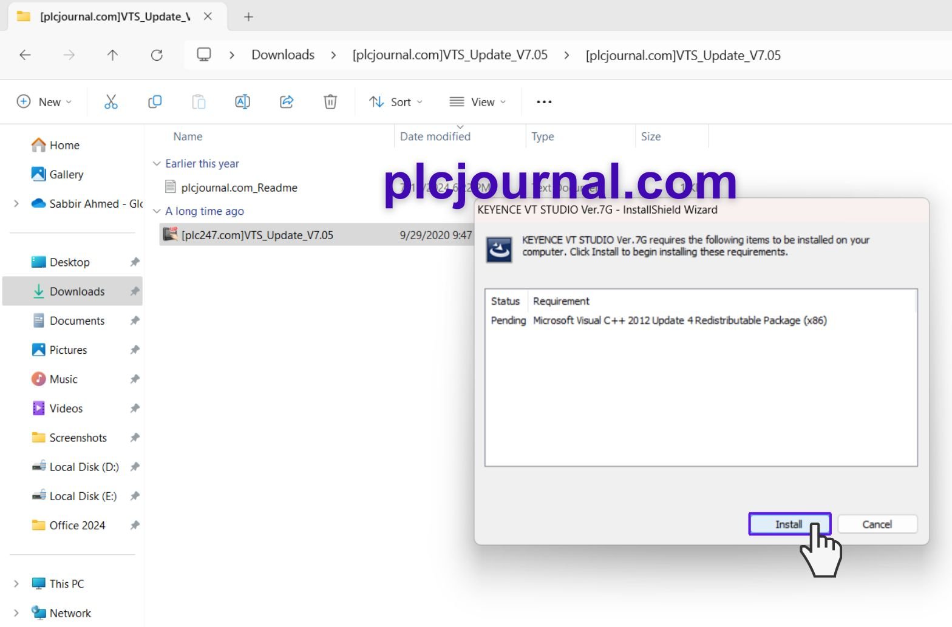Image resolution: width=952 pixels, height=627 pixels.
Task: Open the View layout dropdown
Action: [477, 102]
